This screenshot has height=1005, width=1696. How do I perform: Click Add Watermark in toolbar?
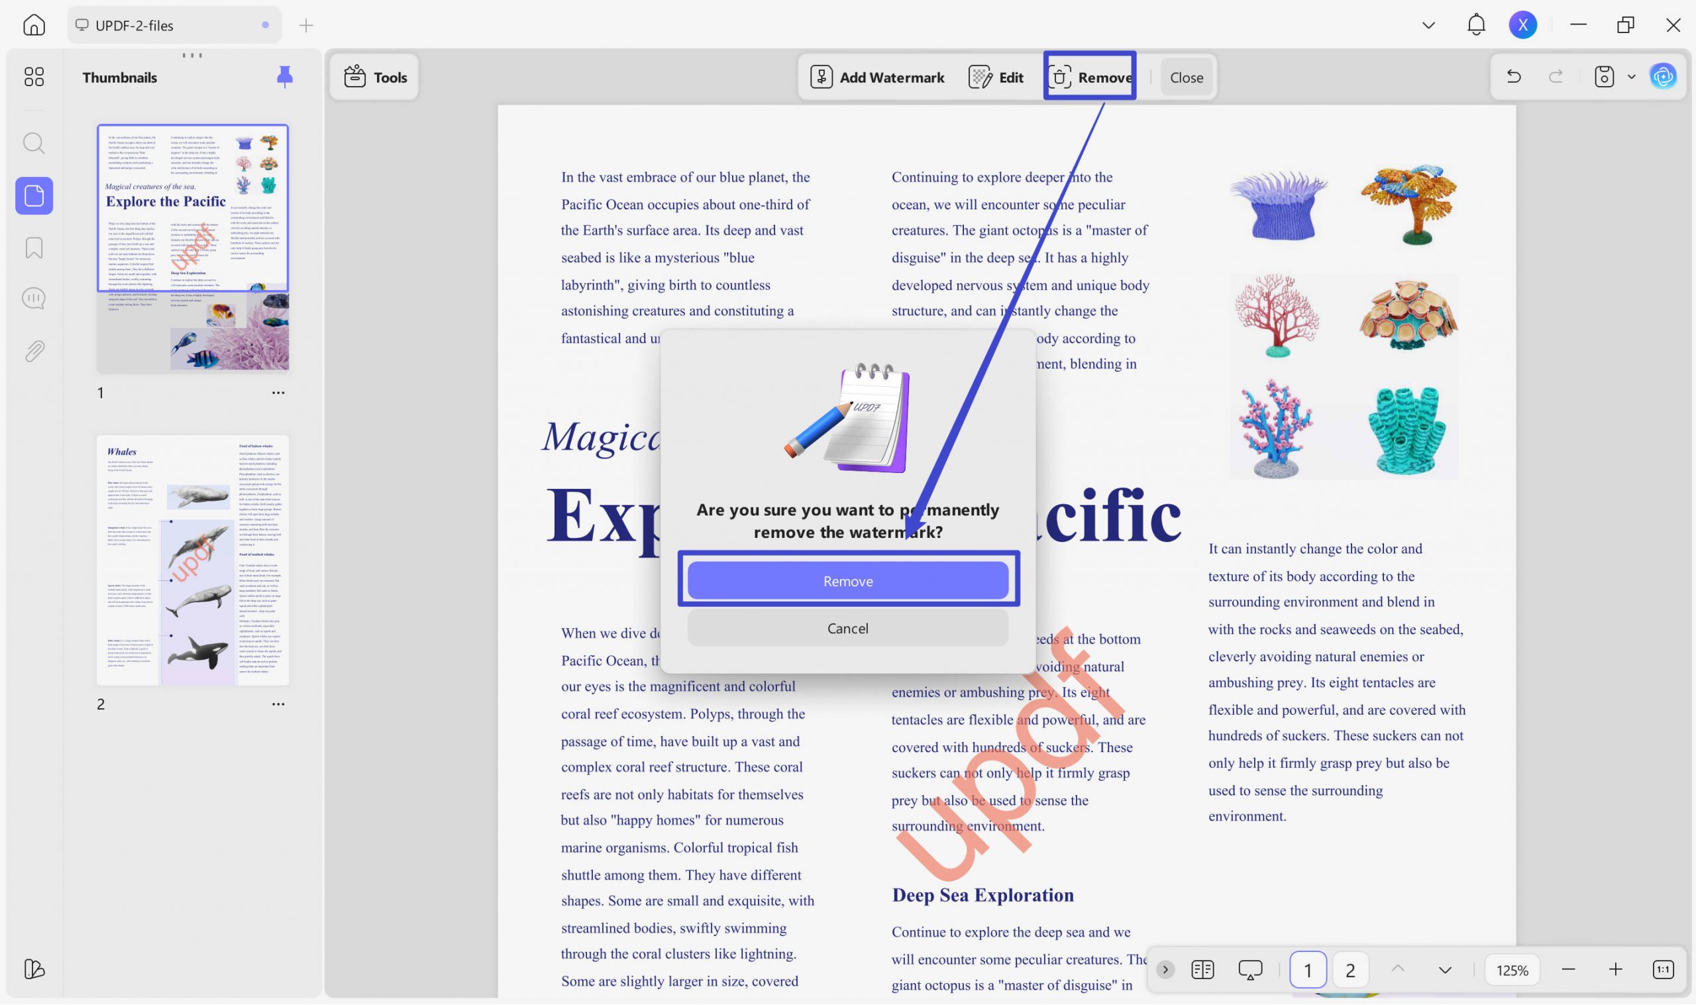click(x=877, y=78)
